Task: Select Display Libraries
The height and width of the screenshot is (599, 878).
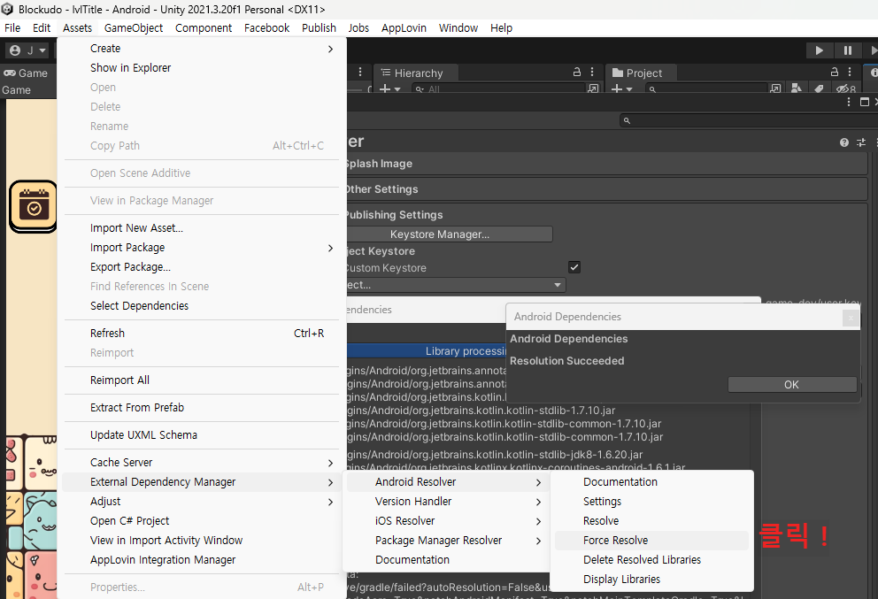Action: tap(651, 580)
